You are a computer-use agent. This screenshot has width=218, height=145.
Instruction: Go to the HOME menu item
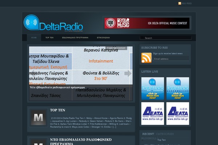[34, 38]
